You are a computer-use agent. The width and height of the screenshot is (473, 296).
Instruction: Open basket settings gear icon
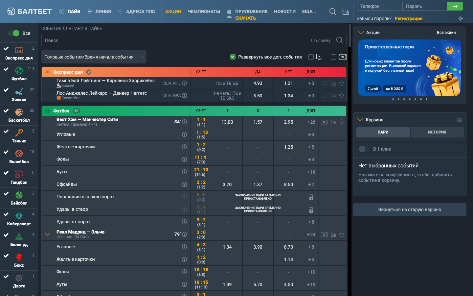[x=459, y=120]
